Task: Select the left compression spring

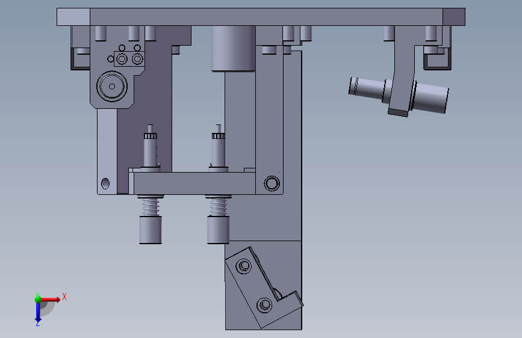Action: (x=151, y=207)
